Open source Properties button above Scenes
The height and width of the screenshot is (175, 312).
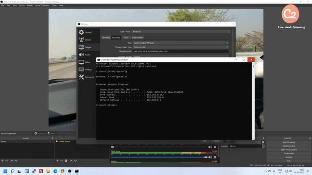40,134
